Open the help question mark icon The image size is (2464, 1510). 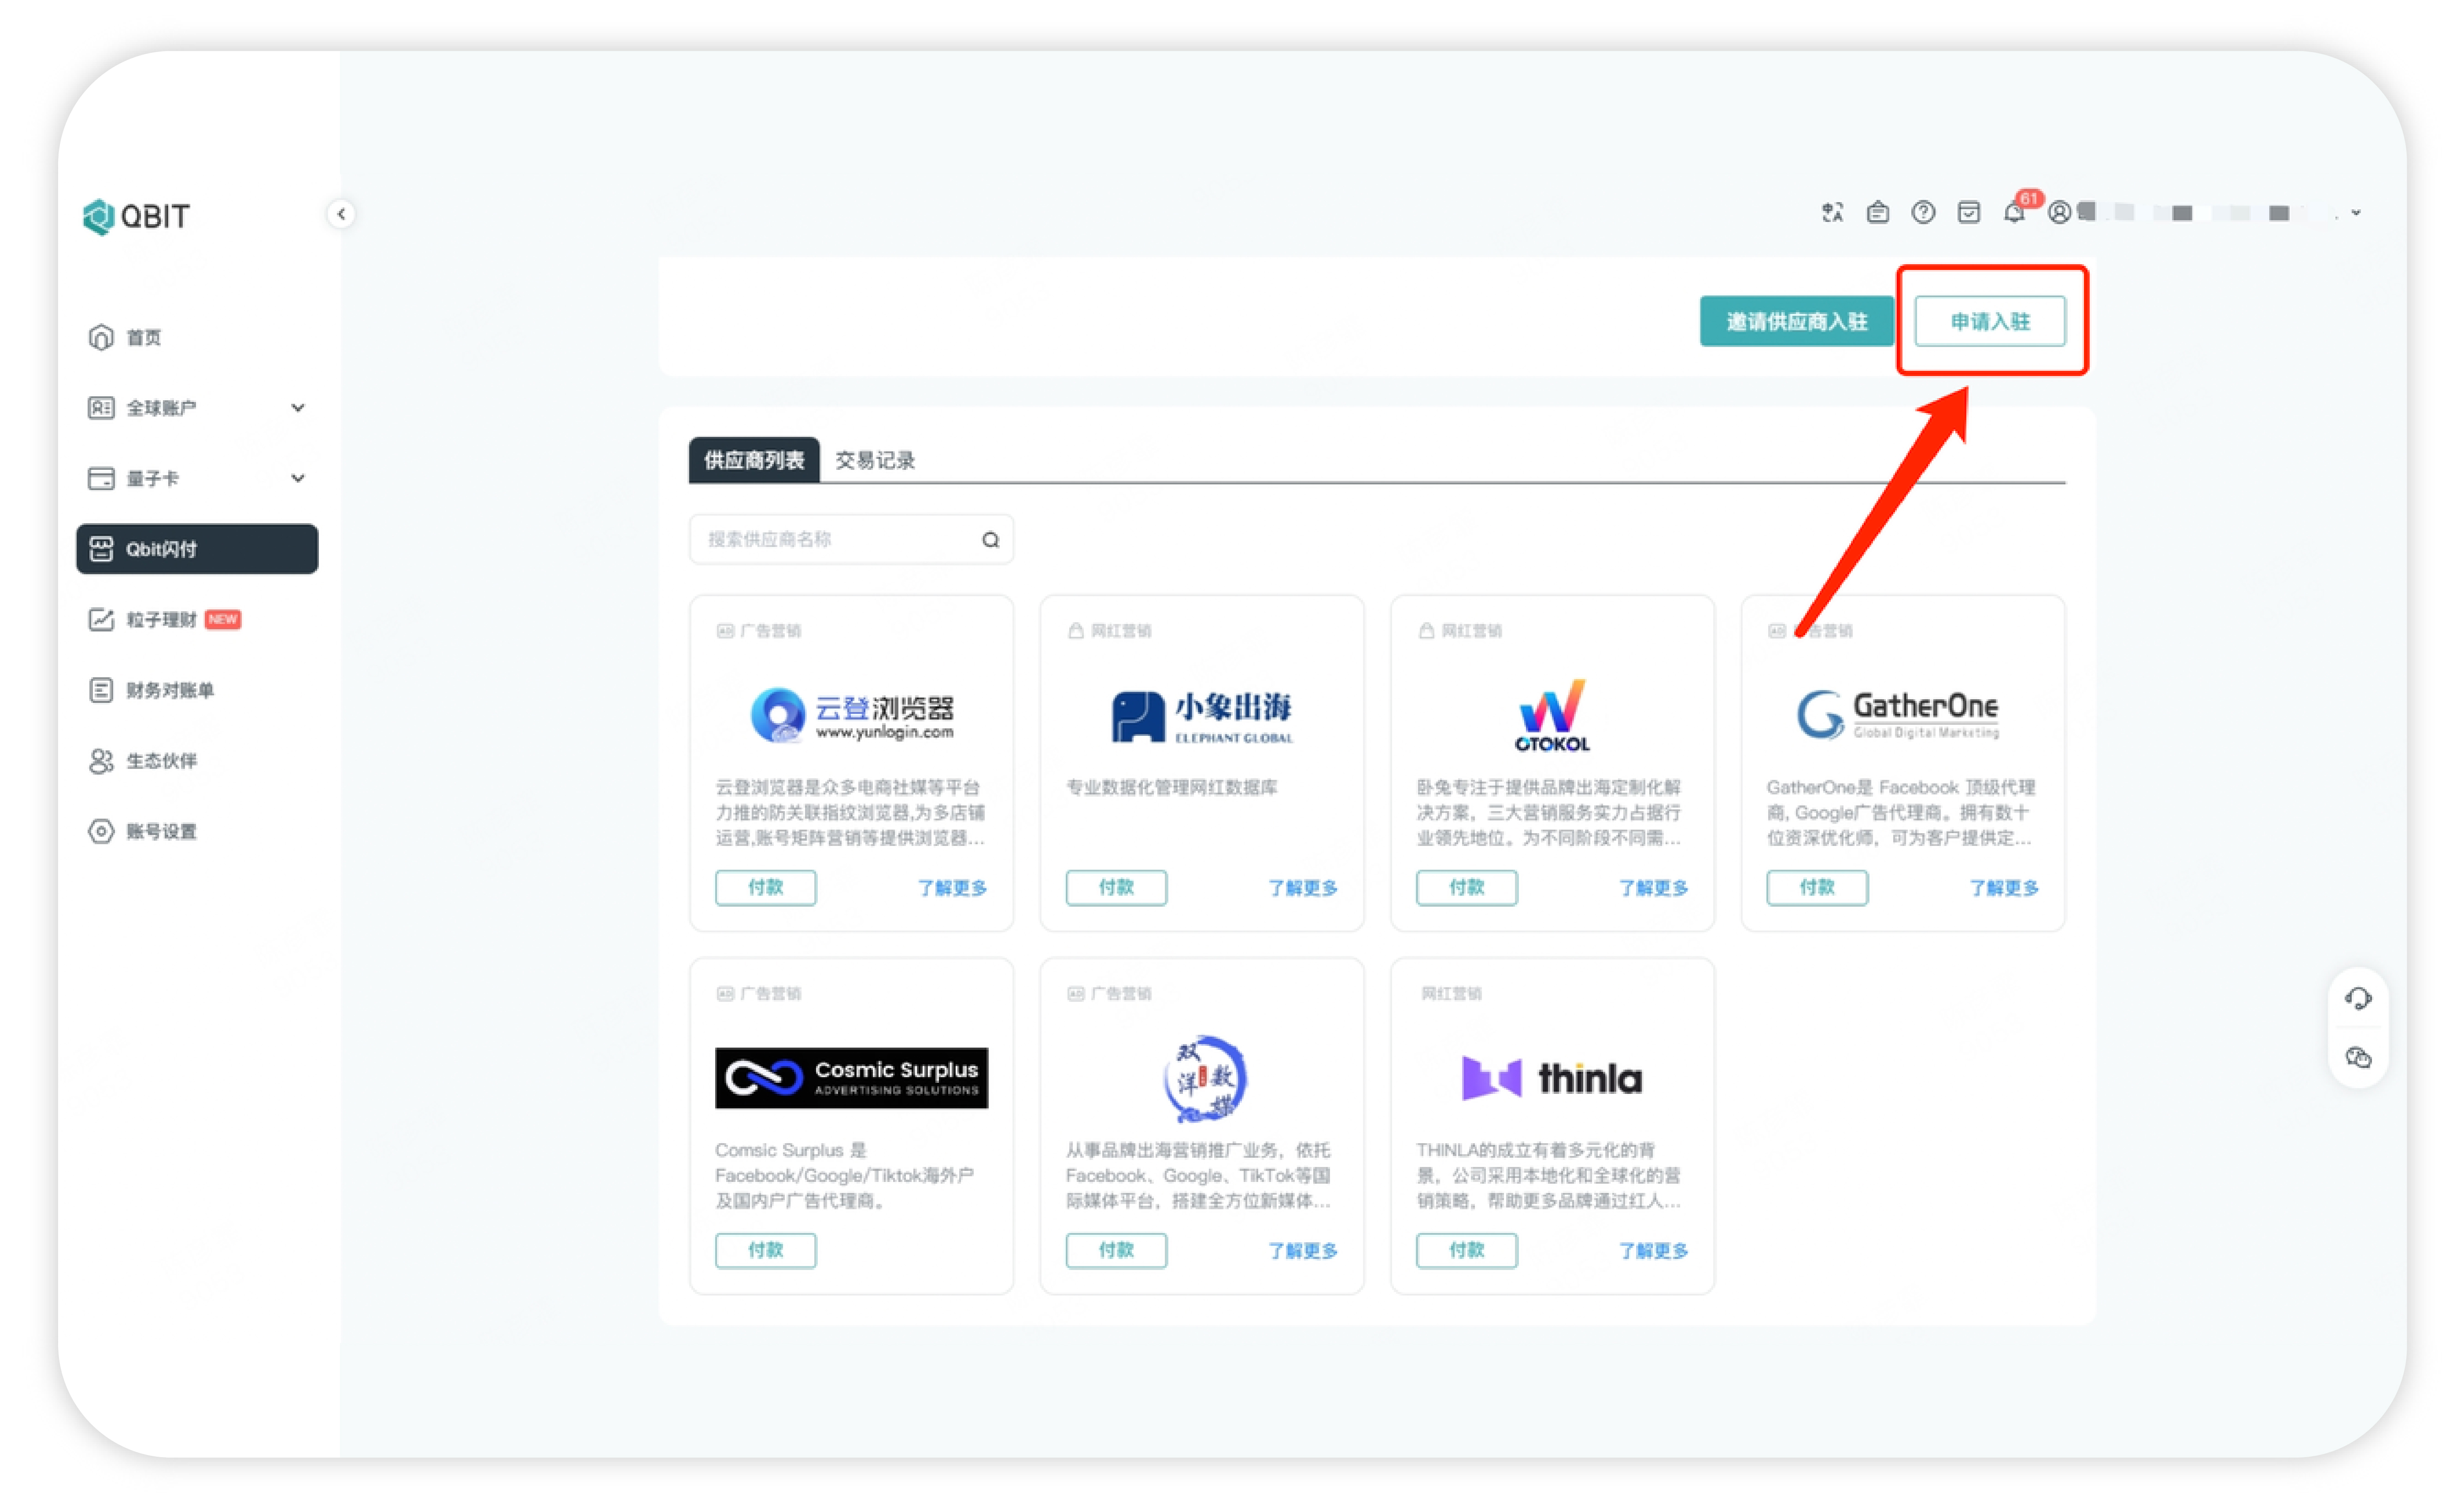coord(1923,212)
